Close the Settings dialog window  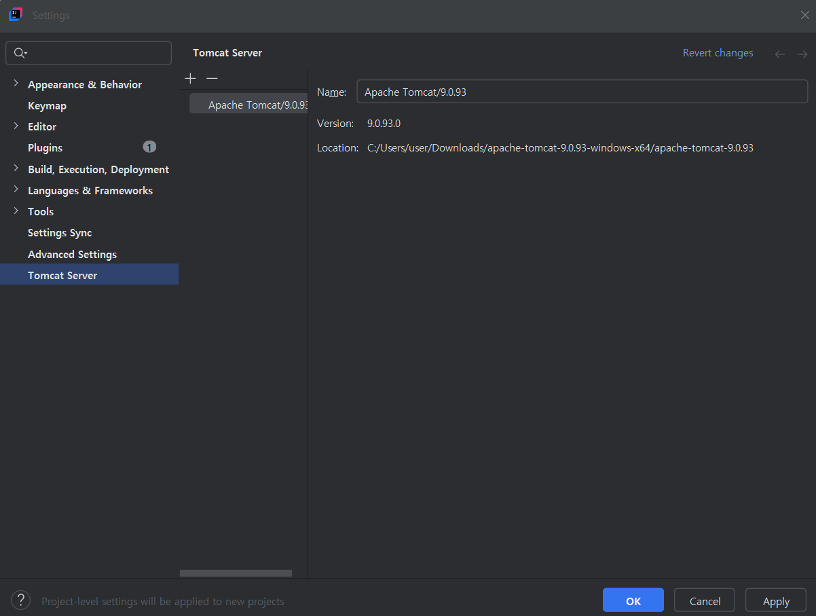point(804,16)
